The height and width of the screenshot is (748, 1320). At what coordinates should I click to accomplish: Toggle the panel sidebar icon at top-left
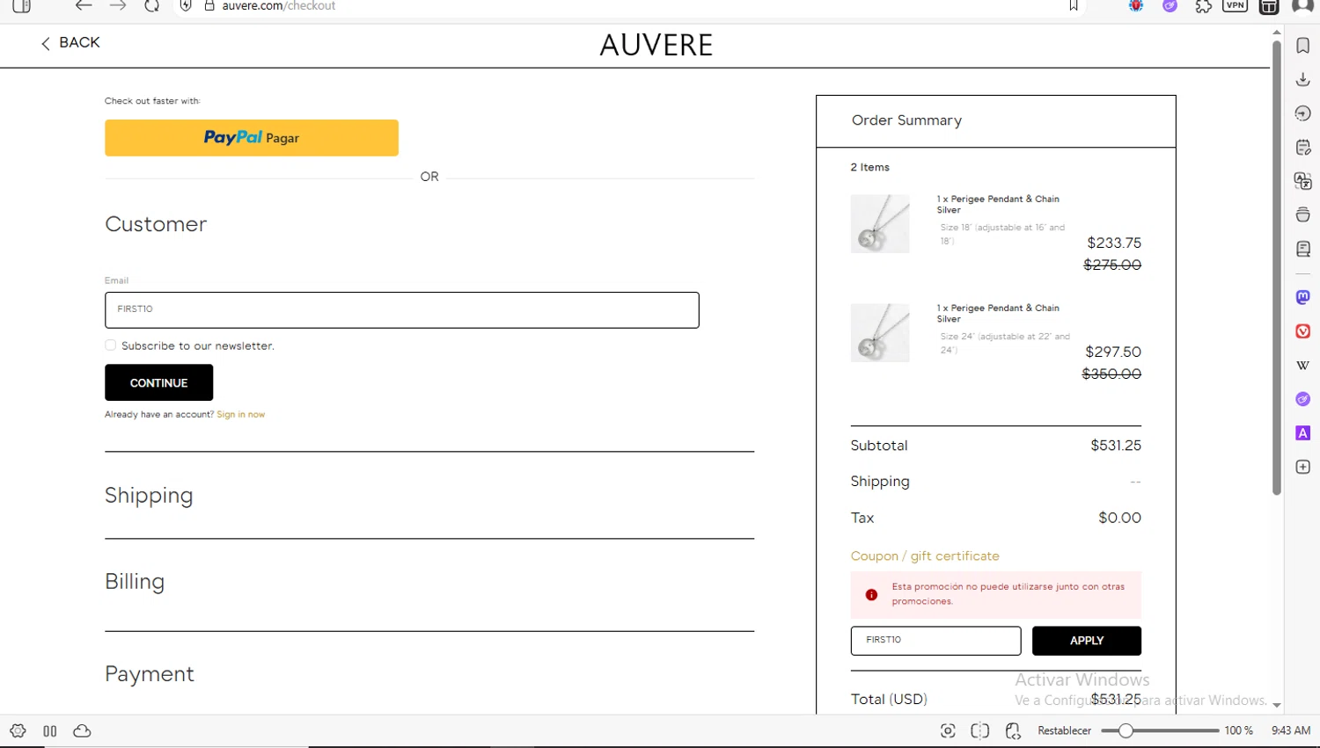(22, 6)
